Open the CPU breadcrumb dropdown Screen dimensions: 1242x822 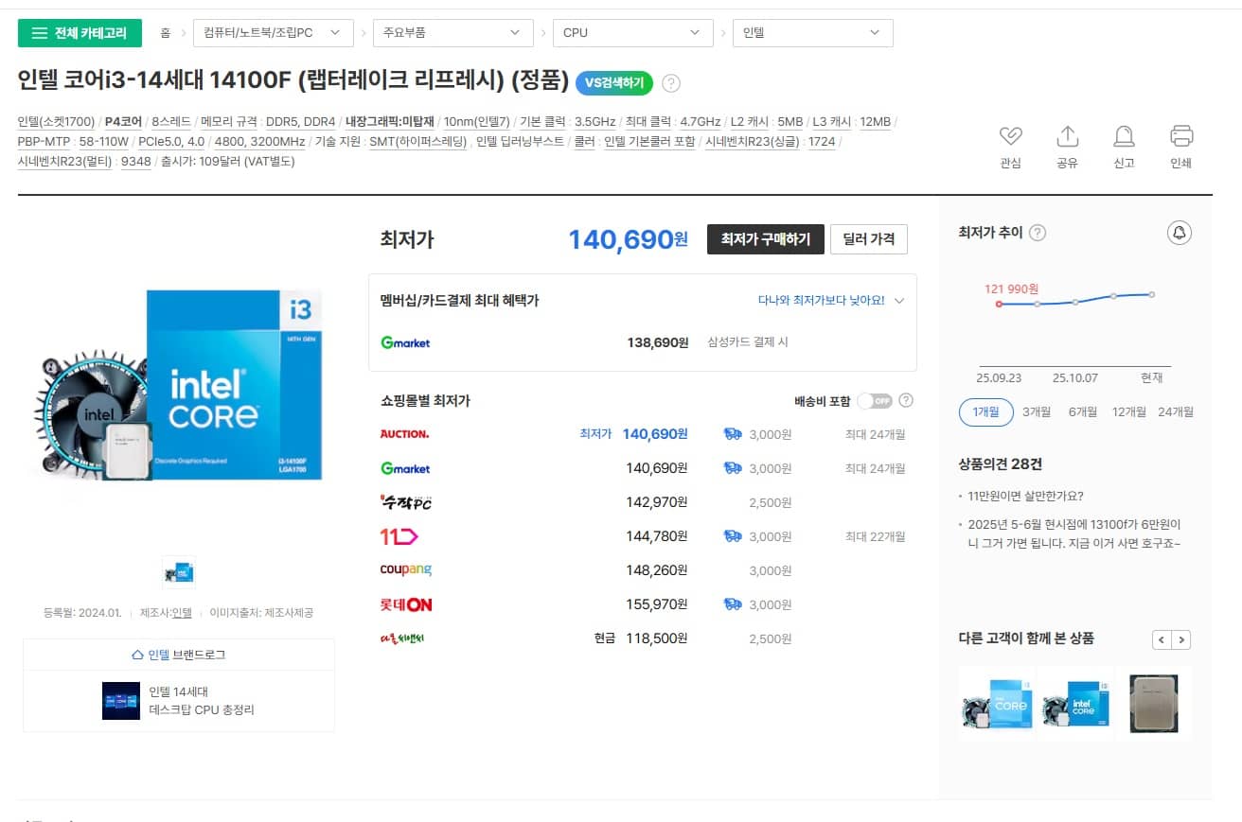click(x=632, y=33)
